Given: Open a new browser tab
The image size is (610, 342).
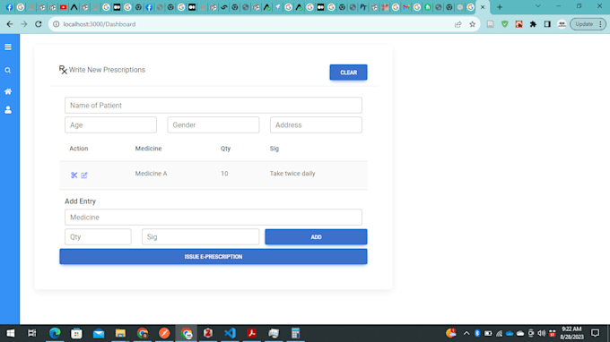Looking at the screenshot, I should click(500, 7).
